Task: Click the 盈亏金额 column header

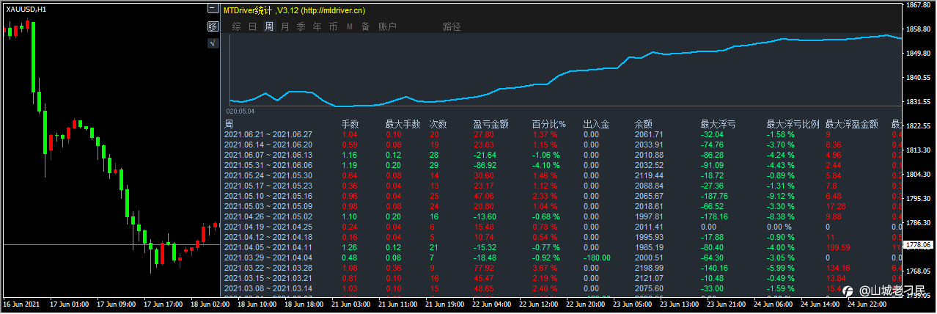Action: click(491, 125)
